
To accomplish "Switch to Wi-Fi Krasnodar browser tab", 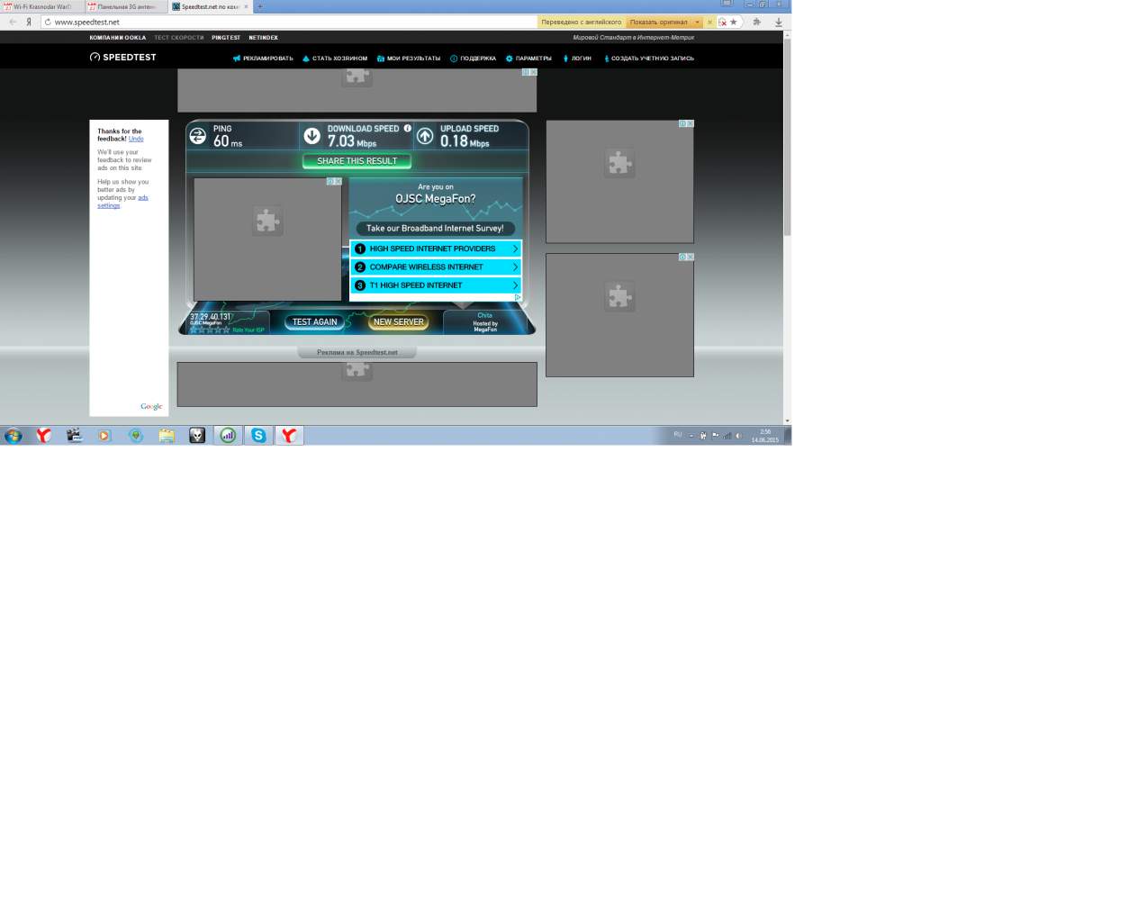I will (x=41, y=6).
